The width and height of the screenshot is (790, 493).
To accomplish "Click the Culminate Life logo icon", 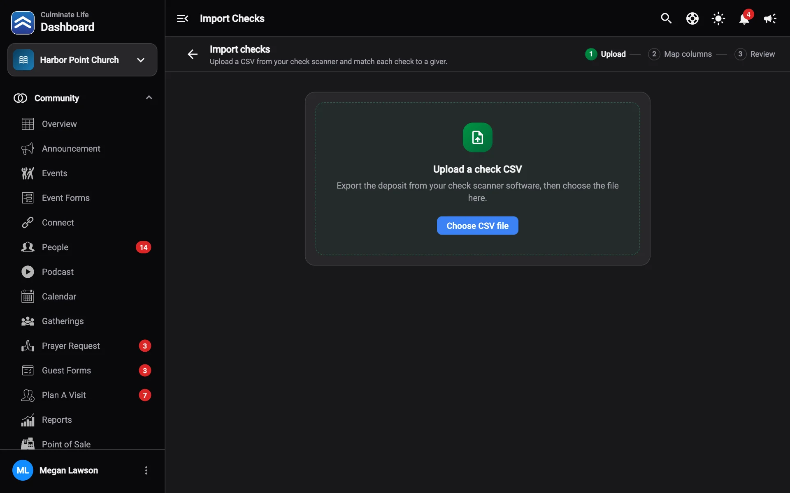I will click(23, 23).
